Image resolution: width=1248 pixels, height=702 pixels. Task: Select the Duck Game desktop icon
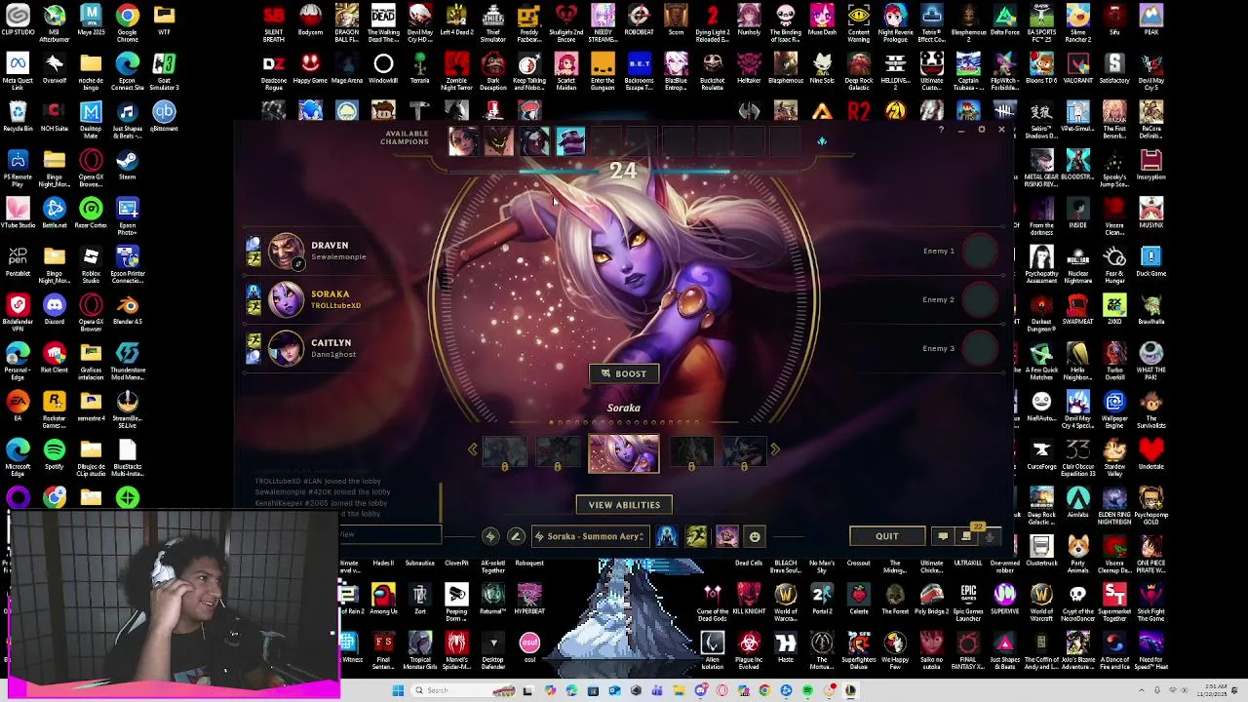coord(1151,260)
